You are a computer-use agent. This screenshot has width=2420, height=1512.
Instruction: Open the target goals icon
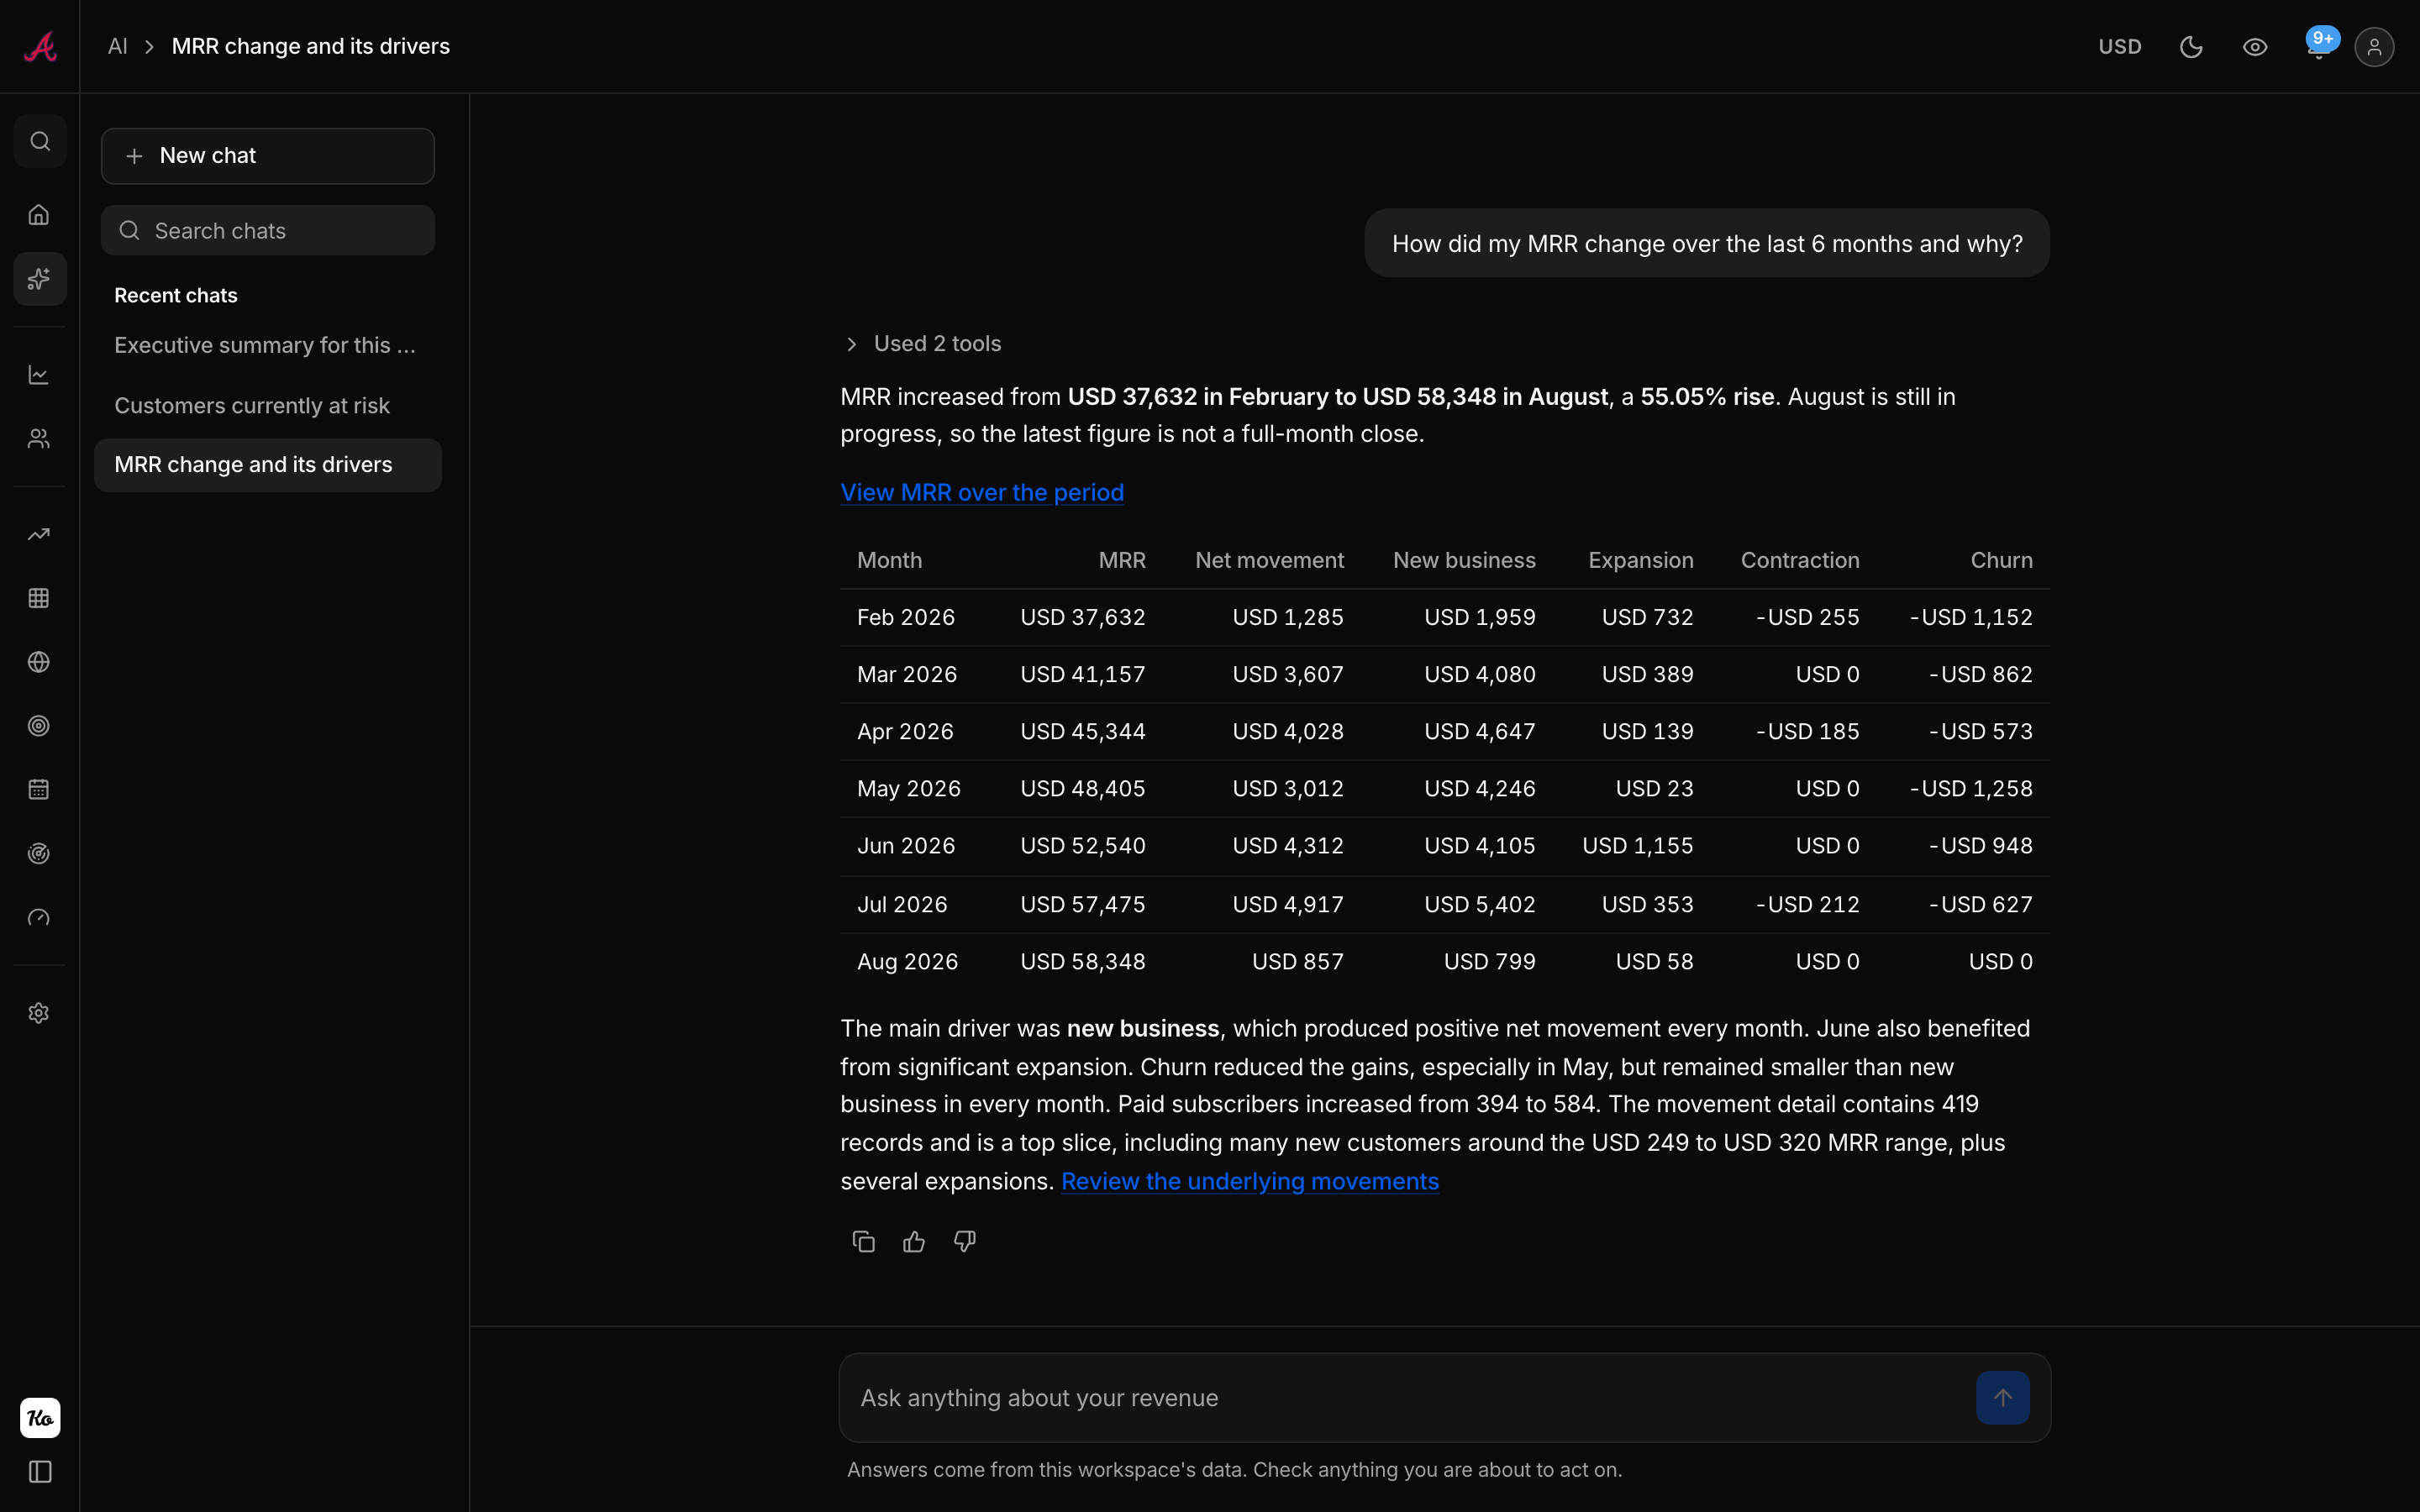coord(39,726)
